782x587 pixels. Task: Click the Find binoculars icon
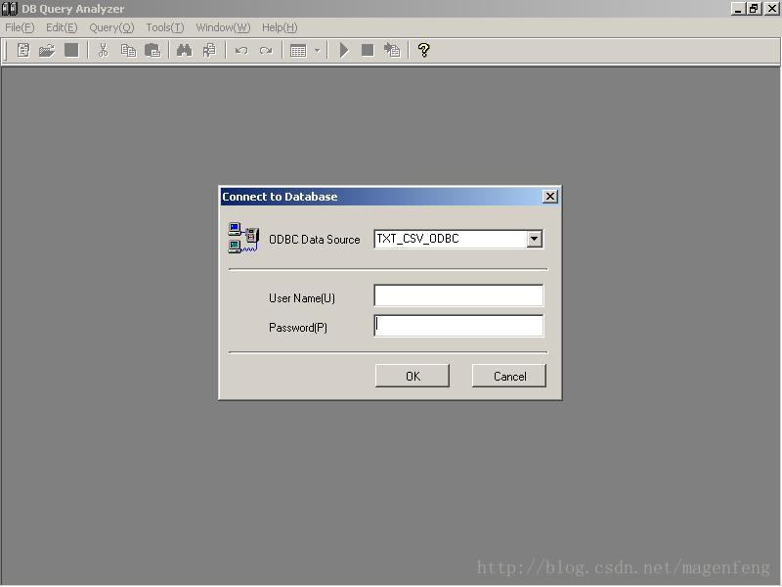[x=184, y=51]
